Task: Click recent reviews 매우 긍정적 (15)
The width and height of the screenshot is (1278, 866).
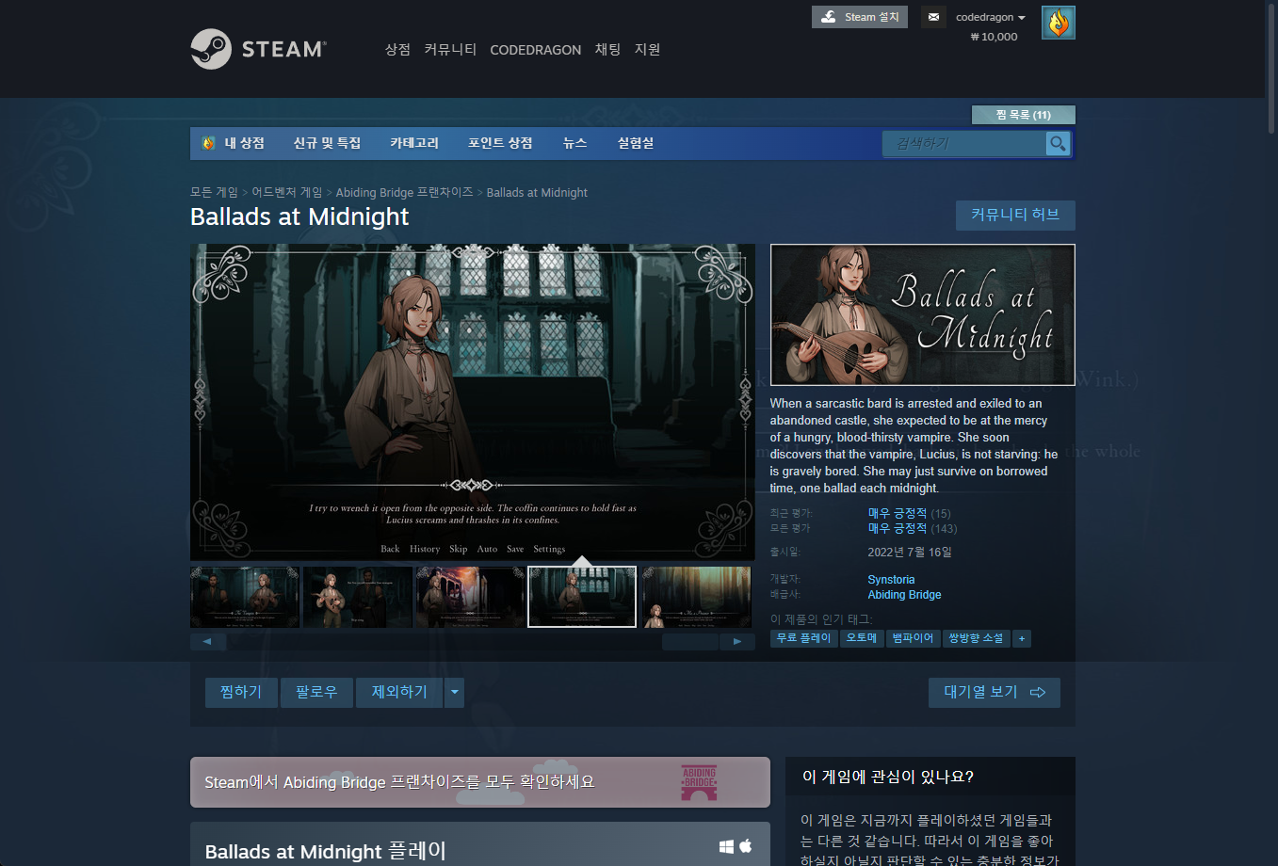Action: [909, 513]
